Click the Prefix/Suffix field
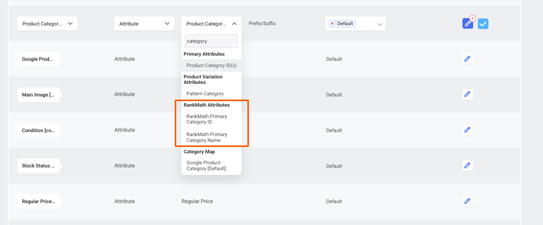The image size is (543, 225). coord(262,24)
